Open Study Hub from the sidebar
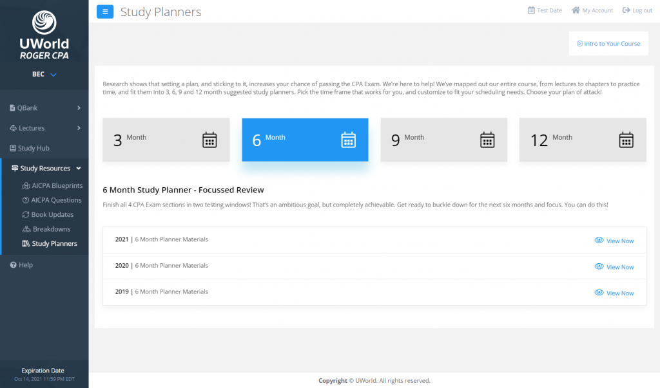The image size is (660, 388). [34, 148]
